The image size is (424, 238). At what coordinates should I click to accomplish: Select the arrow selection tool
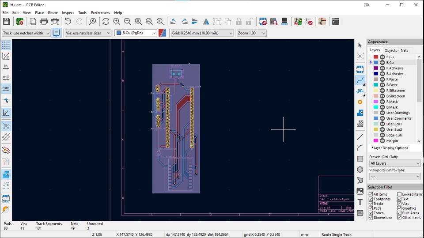(360, 45)
